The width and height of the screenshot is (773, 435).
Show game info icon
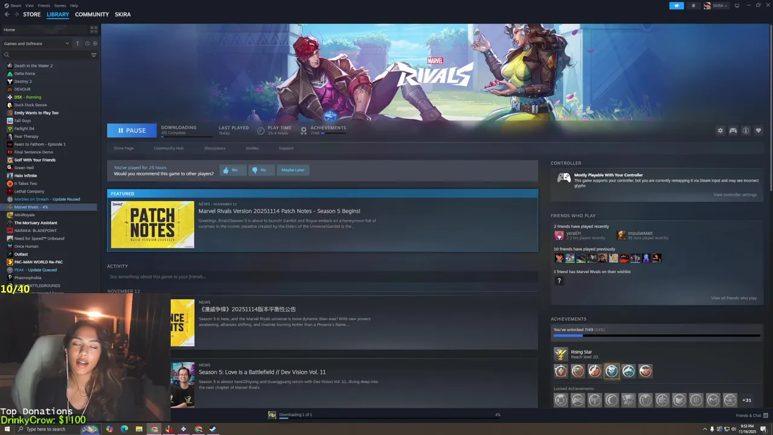746,130
